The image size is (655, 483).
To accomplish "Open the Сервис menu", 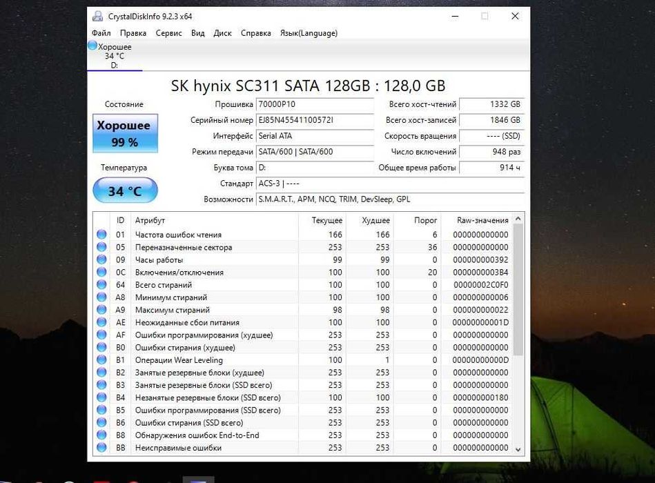I will click(x=169, y=33).
